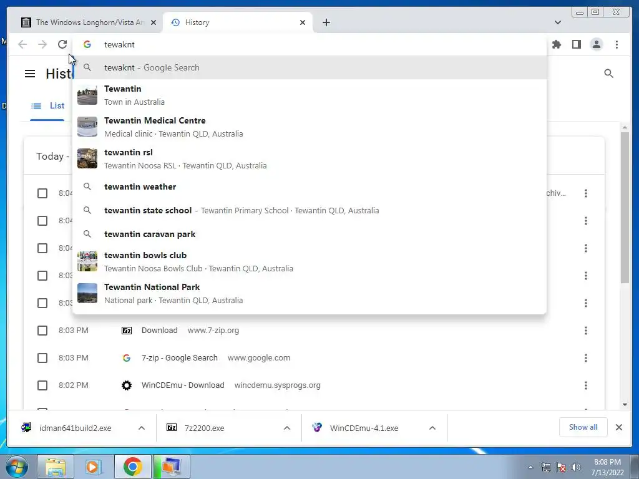Check the box for WinCDEmu - Download entry
Screen dimensions: 639x479
(42, 385)
